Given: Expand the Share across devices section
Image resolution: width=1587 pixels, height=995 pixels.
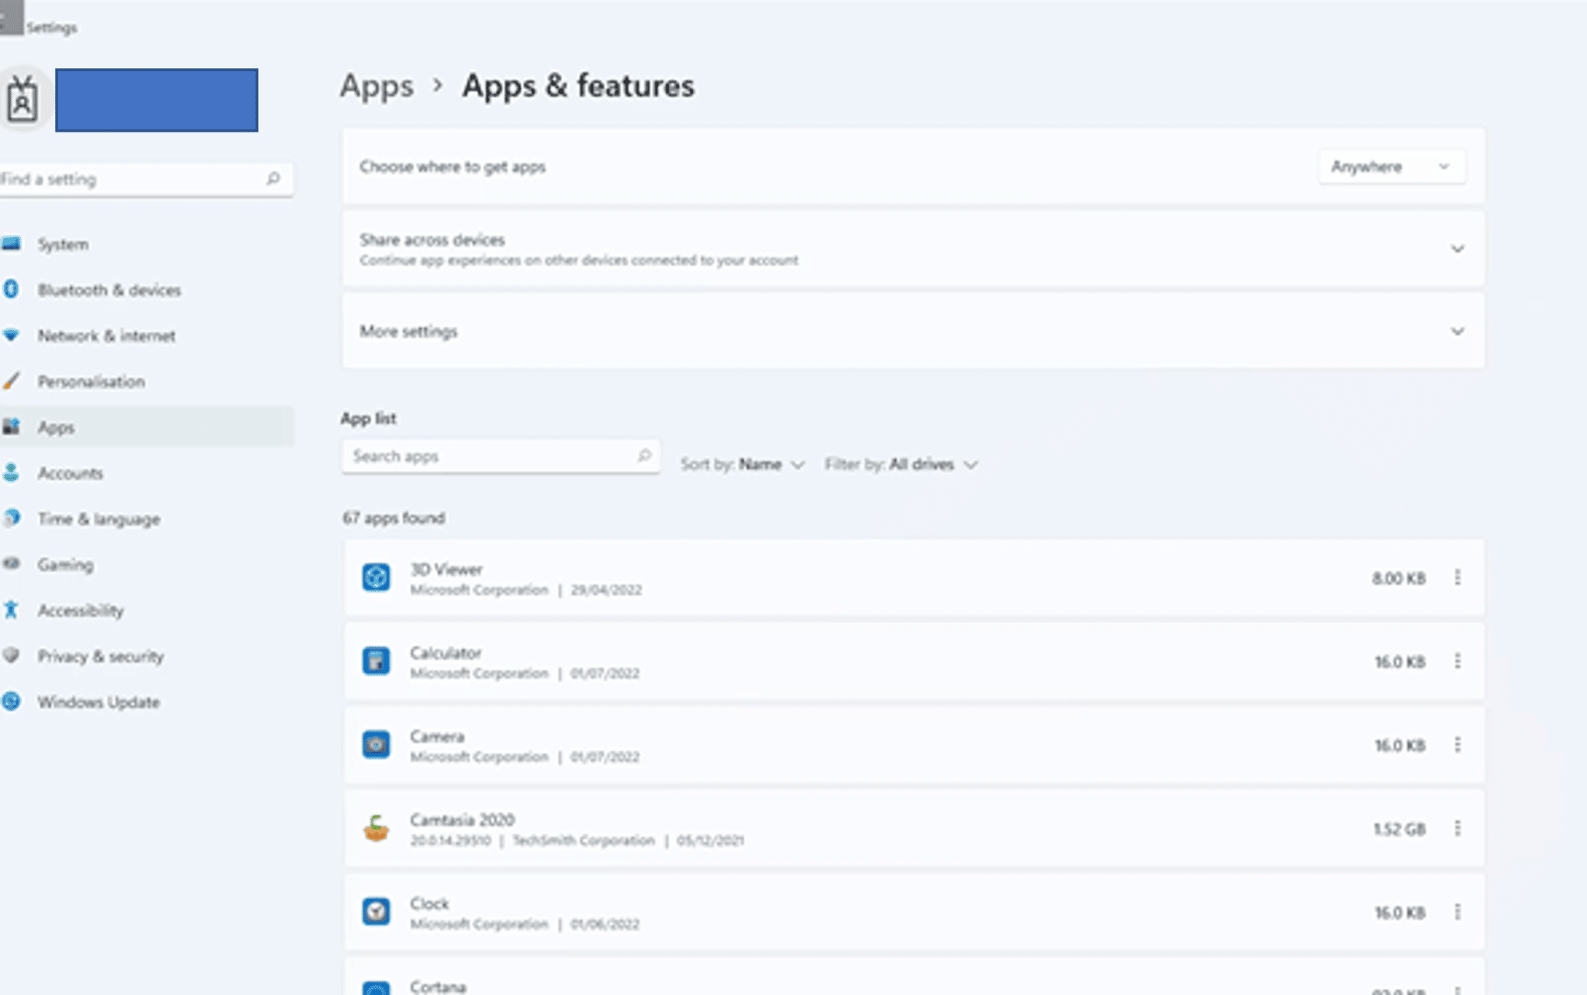Looking at the screenshot, I should [x=1457, y=249].
